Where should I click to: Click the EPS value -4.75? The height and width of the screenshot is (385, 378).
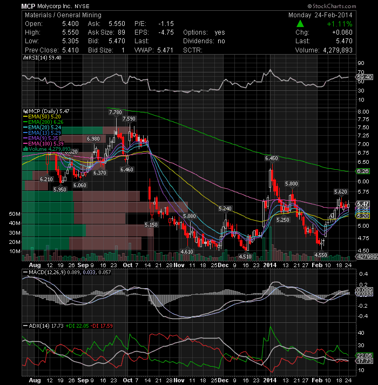click(x=166, y=32)
